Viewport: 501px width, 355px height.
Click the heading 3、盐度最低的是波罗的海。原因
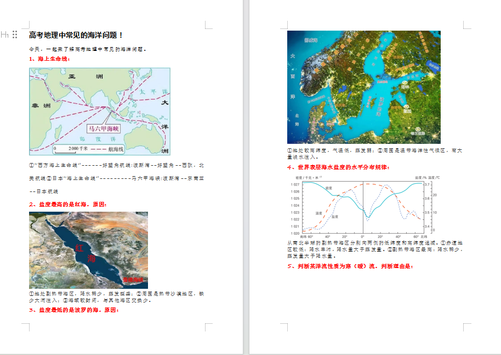tap(74, 310)
